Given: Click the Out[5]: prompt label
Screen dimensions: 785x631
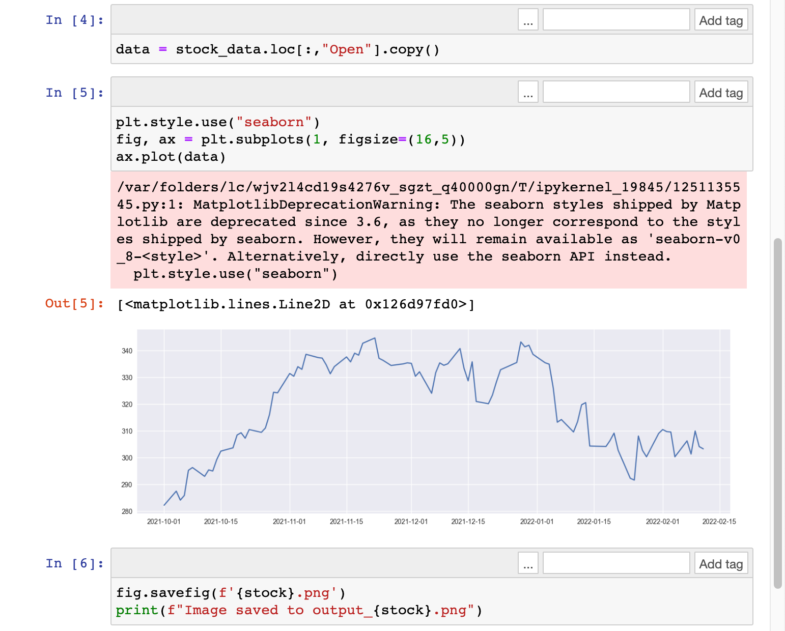Looking at the screenshot, I should [x=75, y=303].
